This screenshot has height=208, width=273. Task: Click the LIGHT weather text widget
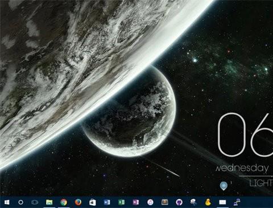[x=261, y=183]
